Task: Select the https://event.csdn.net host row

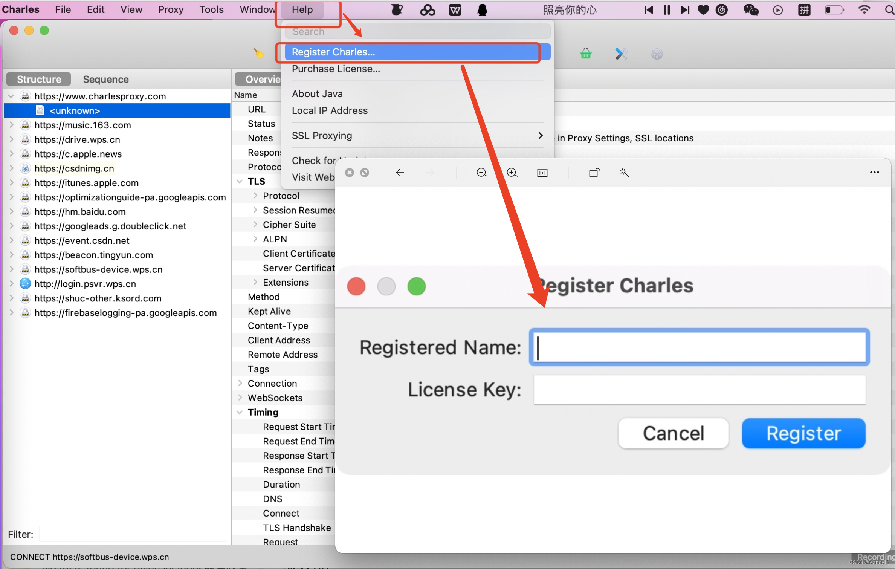Action: click(117, 240)
